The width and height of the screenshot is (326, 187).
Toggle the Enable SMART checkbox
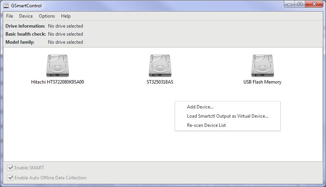click(x=10, y=168)
